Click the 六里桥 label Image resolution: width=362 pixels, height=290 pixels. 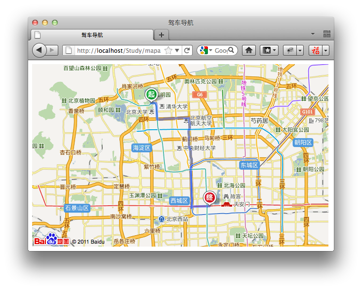point(152,231)
